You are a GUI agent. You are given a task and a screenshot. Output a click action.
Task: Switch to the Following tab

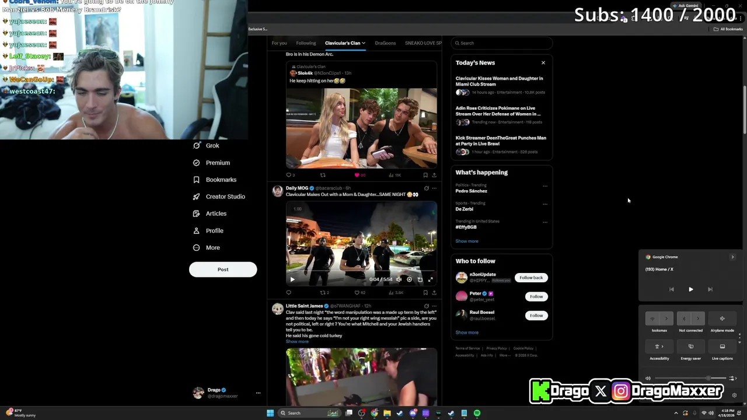pos(306,43)
